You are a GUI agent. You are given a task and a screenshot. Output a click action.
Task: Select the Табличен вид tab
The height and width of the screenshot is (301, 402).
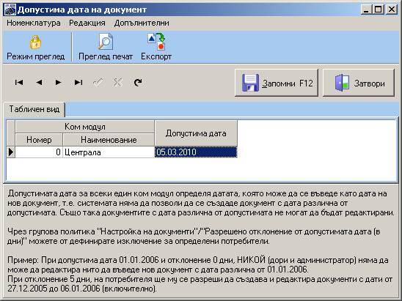[x=34, y=109]
